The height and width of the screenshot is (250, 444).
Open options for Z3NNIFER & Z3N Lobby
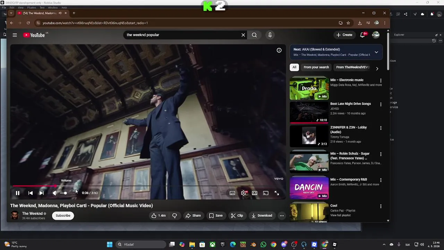coord(381,128)
